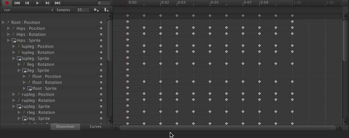Expand the Hips : Rotation property

9,34
